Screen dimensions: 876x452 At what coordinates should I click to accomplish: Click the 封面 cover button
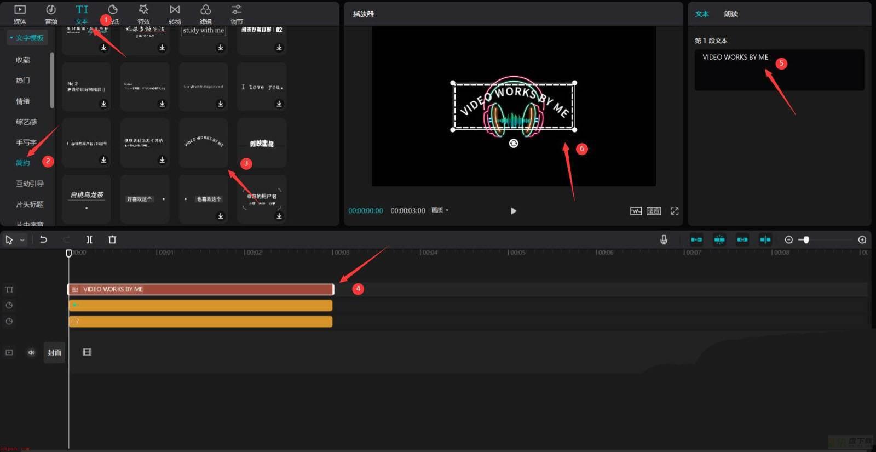(54, 352)
